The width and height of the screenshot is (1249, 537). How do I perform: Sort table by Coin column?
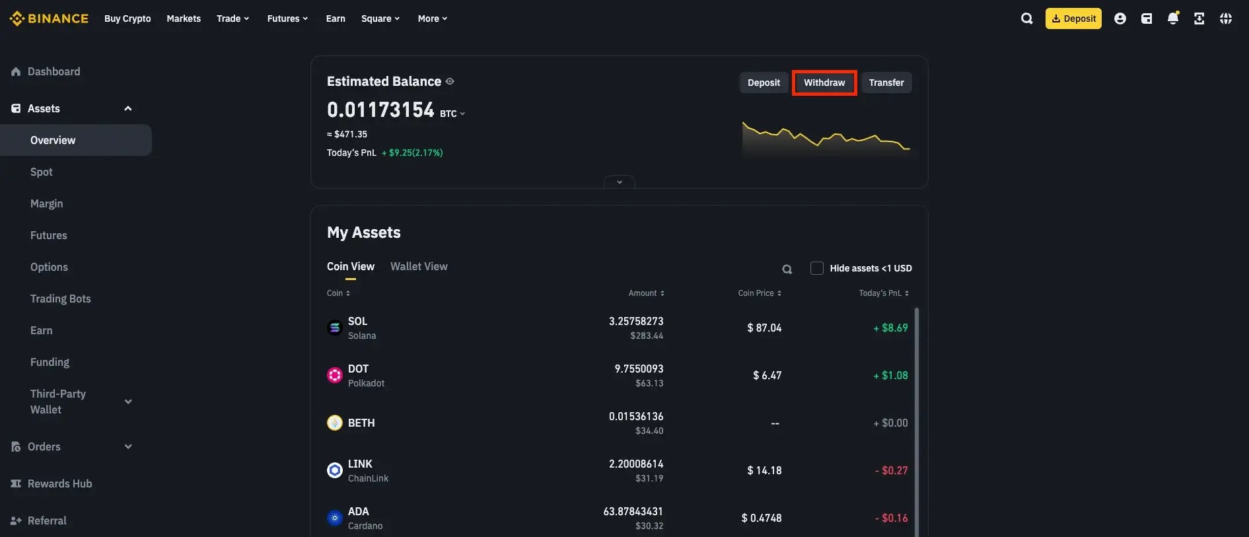338,293
